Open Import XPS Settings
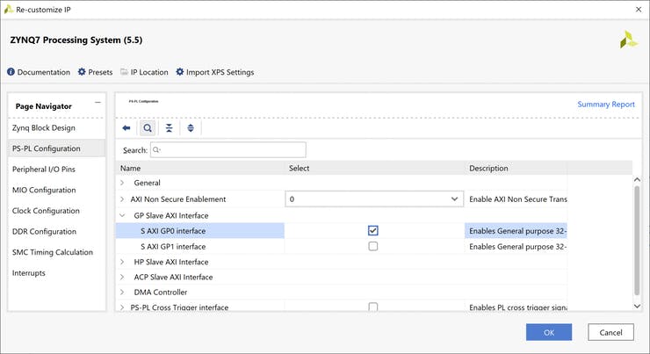Screen dimensions: 650x354 (214, 72)
